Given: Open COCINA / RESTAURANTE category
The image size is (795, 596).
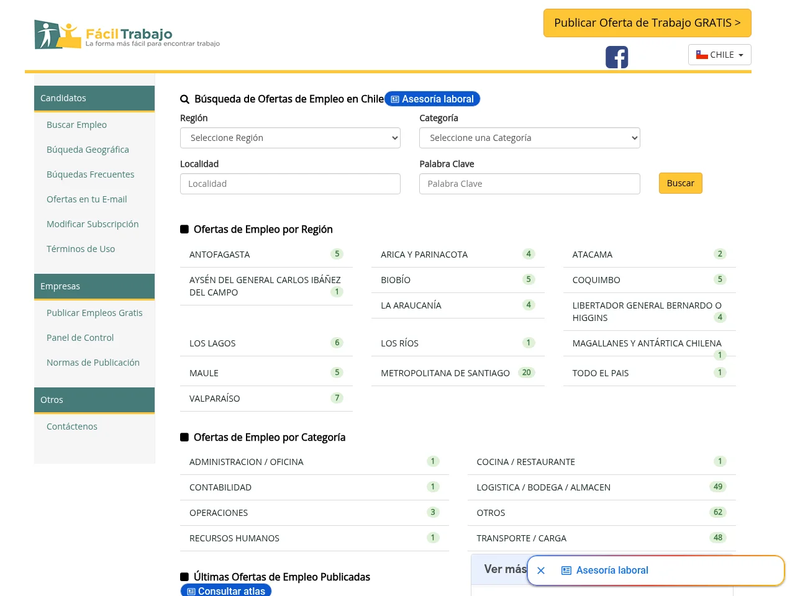Looking at the screenshot, I should (602, 462).
